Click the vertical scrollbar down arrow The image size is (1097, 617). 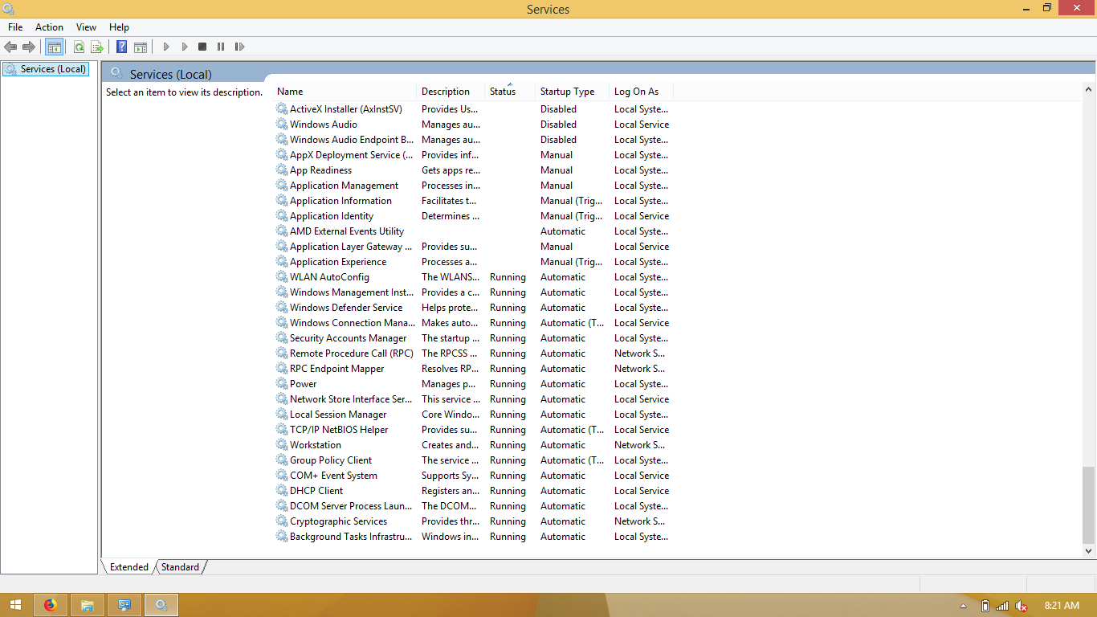click(1089, 551)
